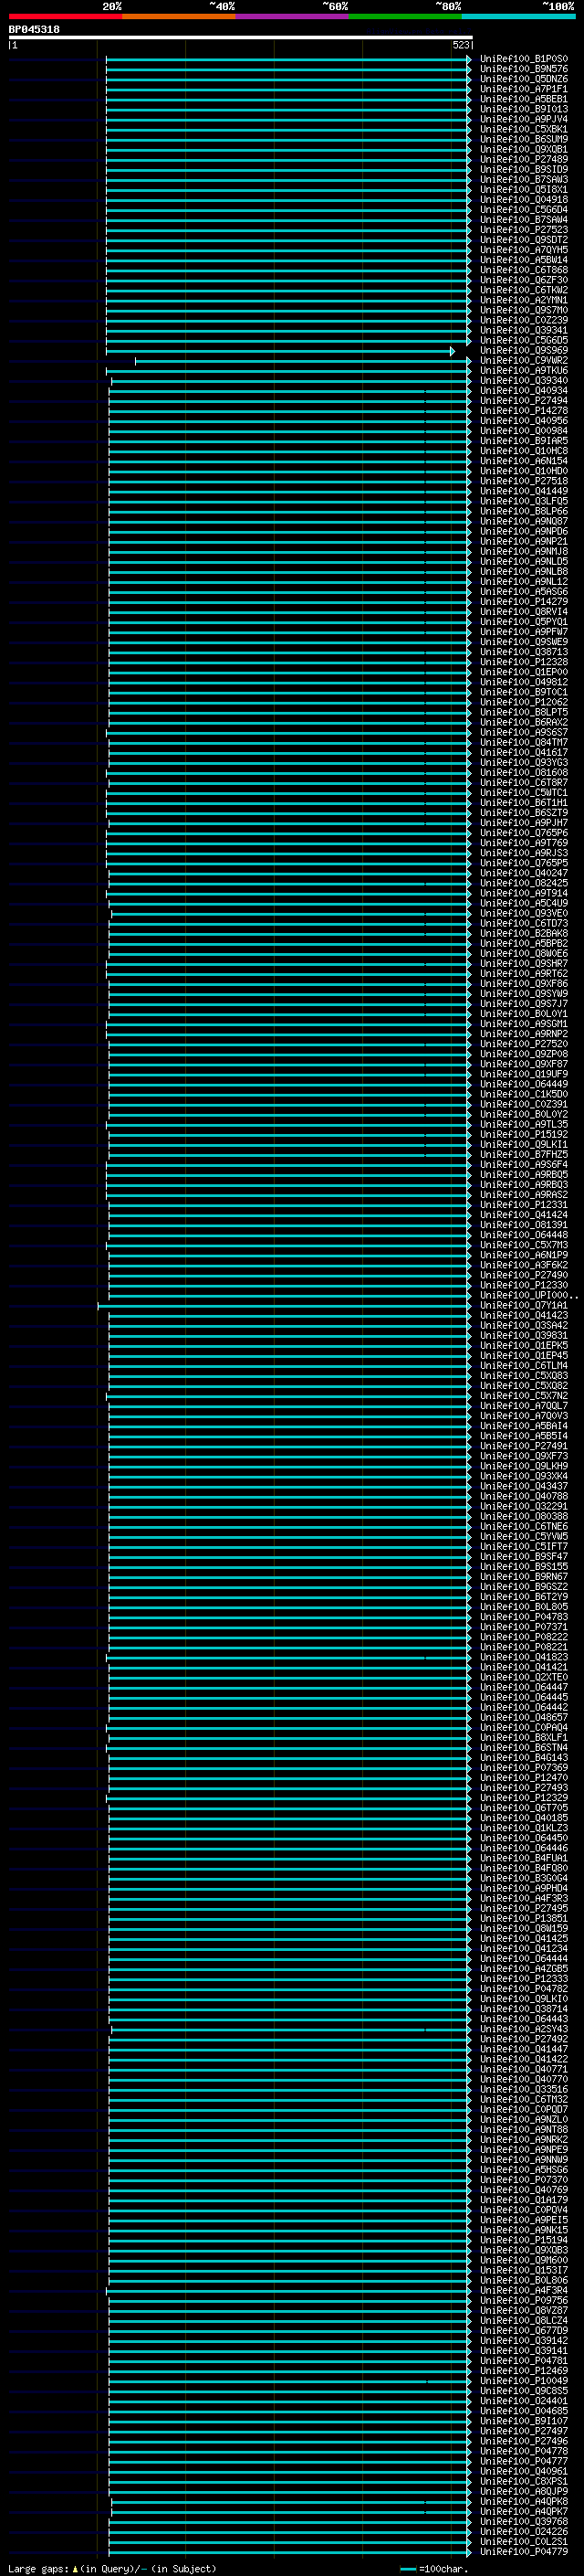Screen dimensions: 584x2576
Task: Select UniRef100_C5XBK1 label
Action: tap(524, 129)
